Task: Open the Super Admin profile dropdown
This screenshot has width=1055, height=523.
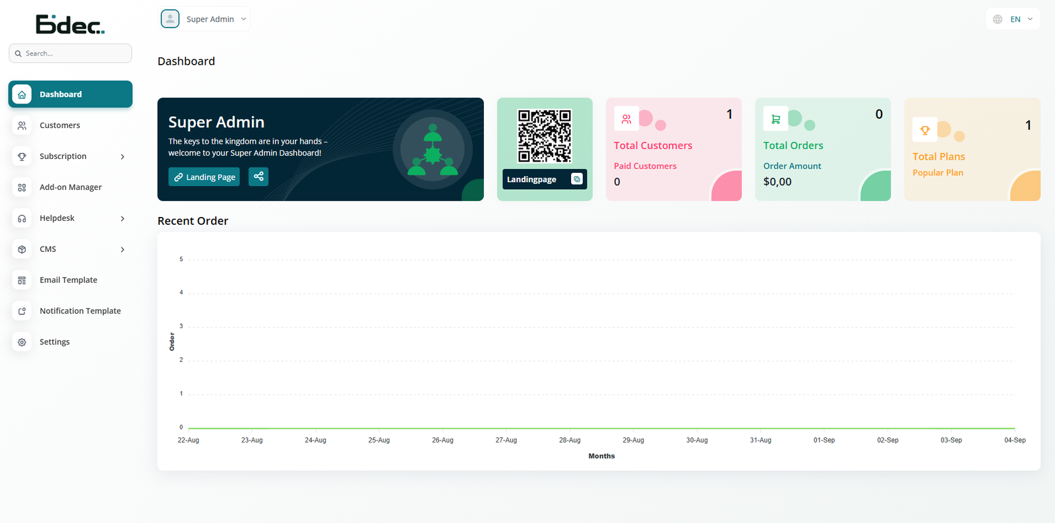Action: coord(205,19)
